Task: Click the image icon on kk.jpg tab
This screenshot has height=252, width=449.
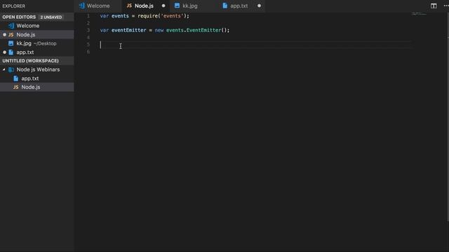Action: 177,6
